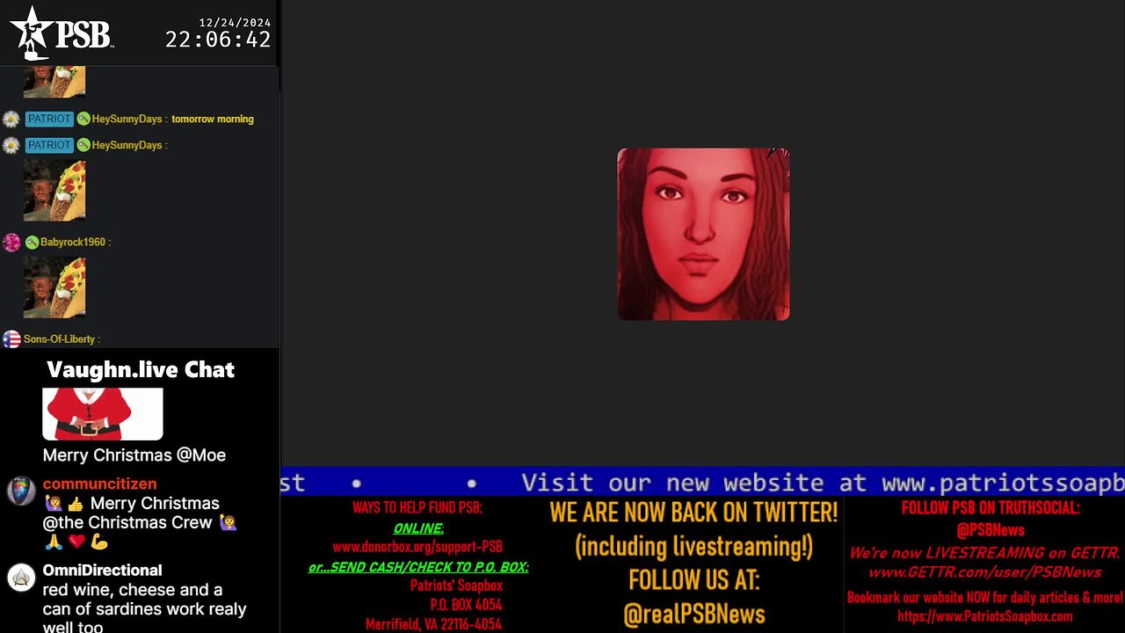
Task: Click the "Vaughn.live Chat" heading
Action: click(x=141, y=369)
